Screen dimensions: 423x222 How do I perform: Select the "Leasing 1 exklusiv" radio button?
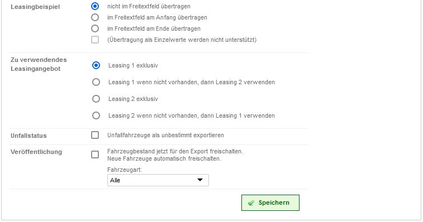96,65
